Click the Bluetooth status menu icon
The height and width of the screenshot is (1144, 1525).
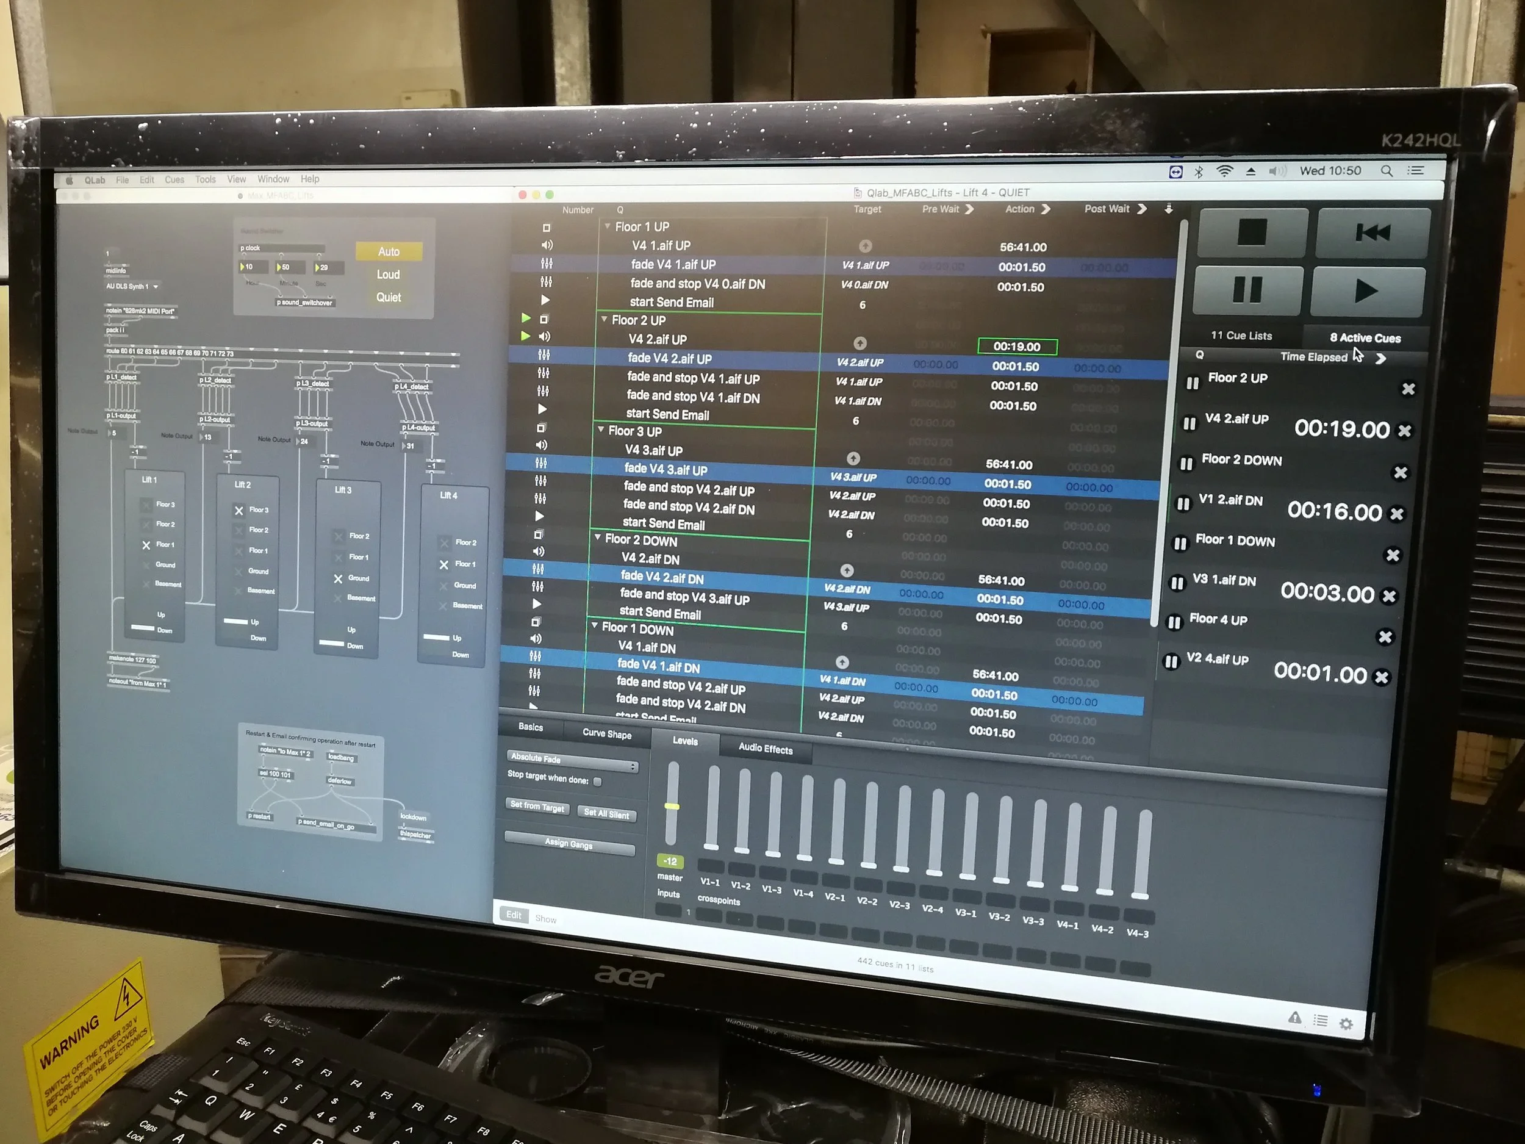pyautogui.click(x=1199, y=173)
